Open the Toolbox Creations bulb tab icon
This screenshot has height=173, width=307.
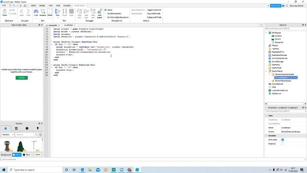coord(37,128)
